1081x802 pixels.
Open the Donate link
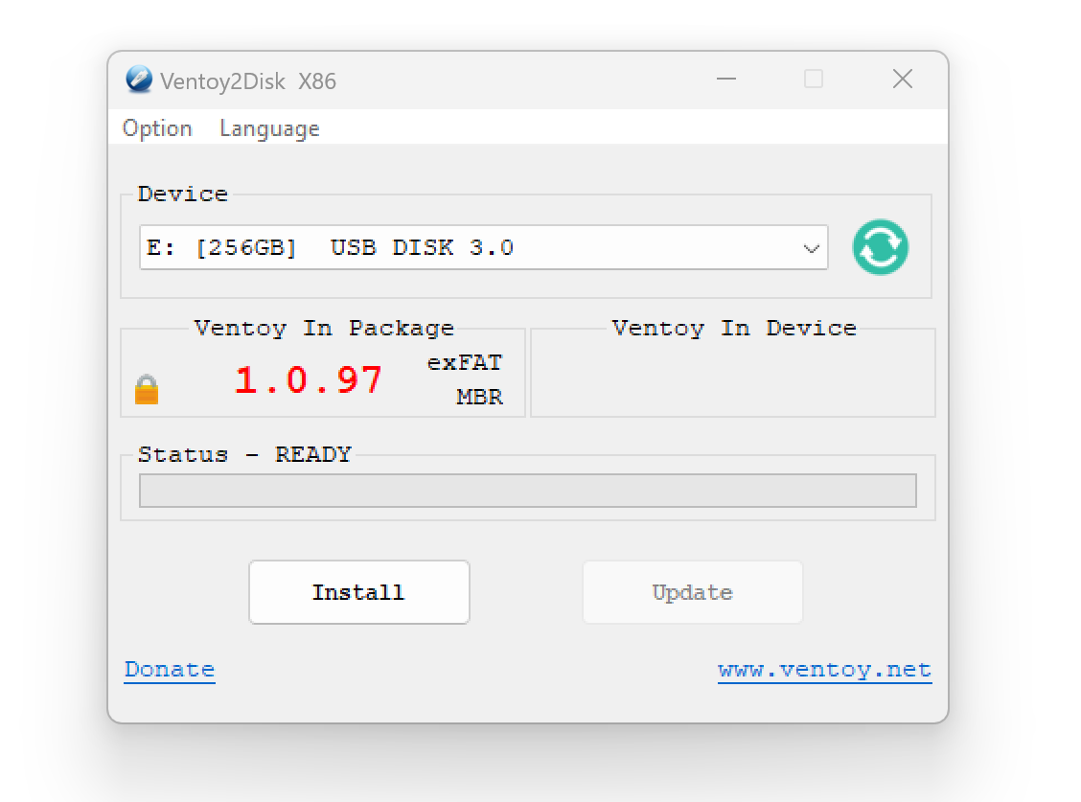tap(170, 669)
